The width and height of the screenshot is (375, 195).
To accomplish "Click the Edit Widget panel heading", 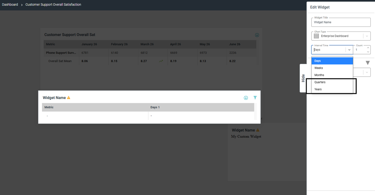I will tap(320, 7).
